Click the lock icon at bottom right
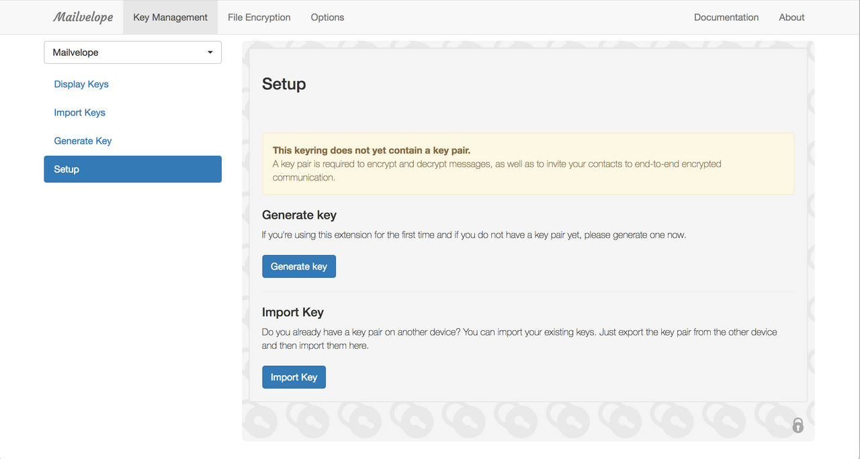The image size is (860, 459). tap(798, 425)
